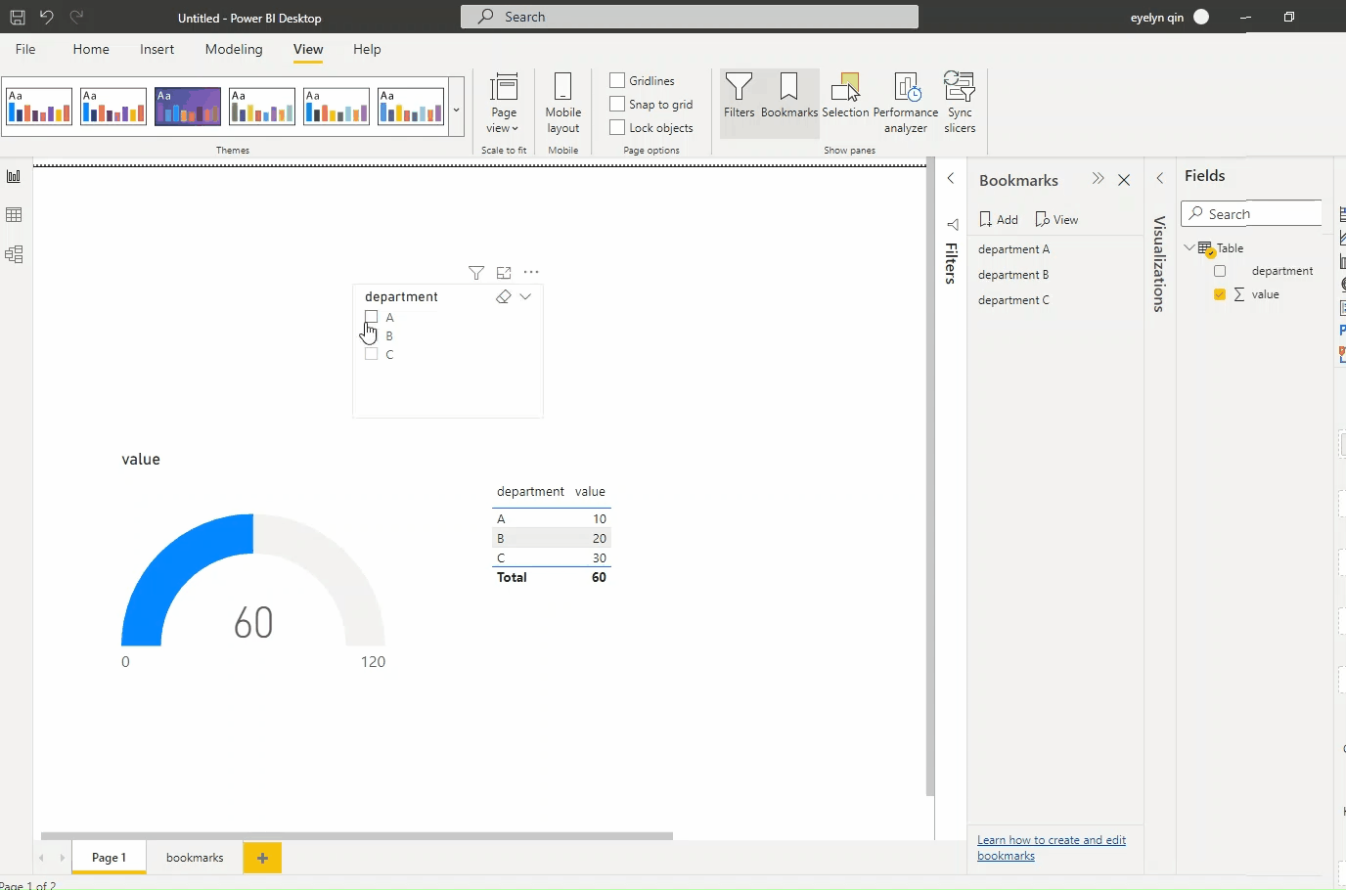1346x890 pixels.
Task: Click user account eyelyn qin
Action: pos(1170,18)
